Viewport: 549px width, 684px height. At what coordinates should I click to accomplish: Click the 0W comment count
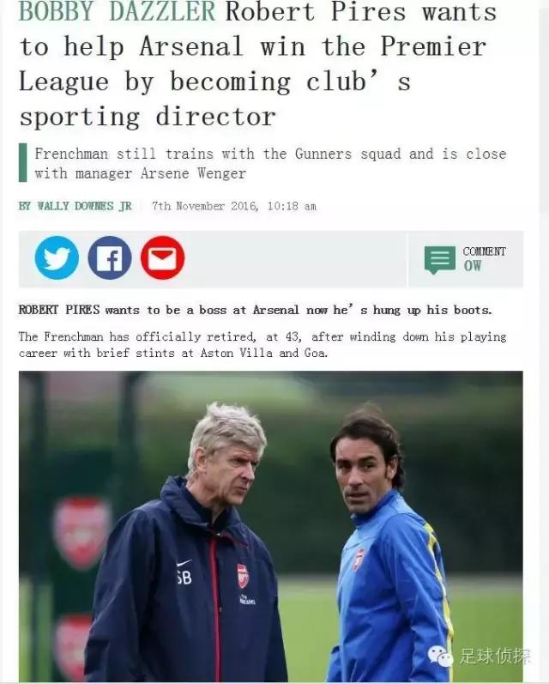click(x=473, y=266)
